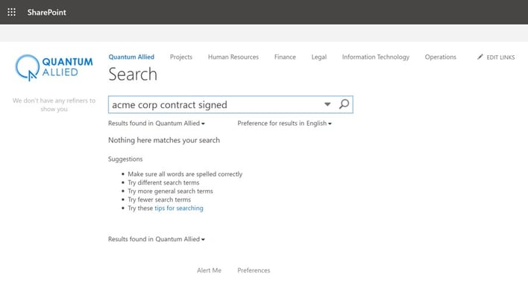
Task: Open the Projects navigation item
Action: point(181,57)
